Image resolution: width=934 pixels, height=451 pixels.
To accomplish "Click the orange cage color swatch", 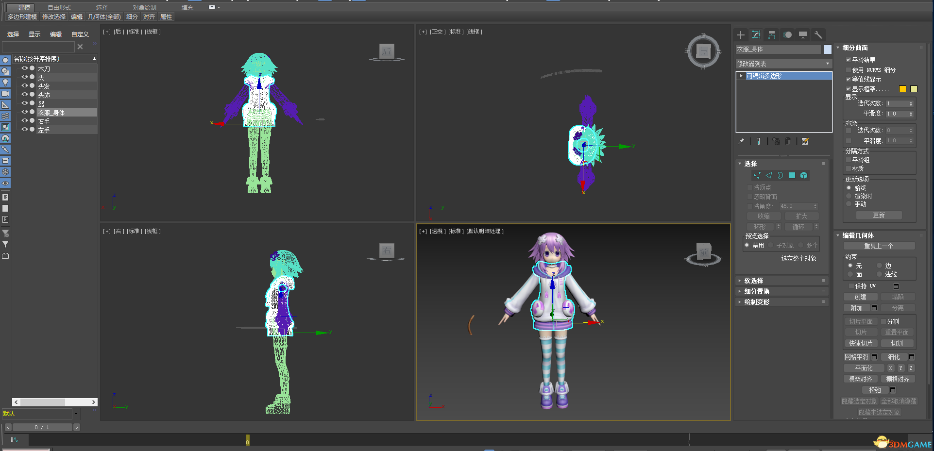I will pyautogui.click(x=902, y=89).
